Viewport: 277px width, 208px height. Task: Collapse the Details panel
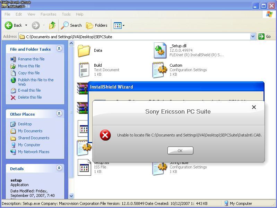pos(59,168)
